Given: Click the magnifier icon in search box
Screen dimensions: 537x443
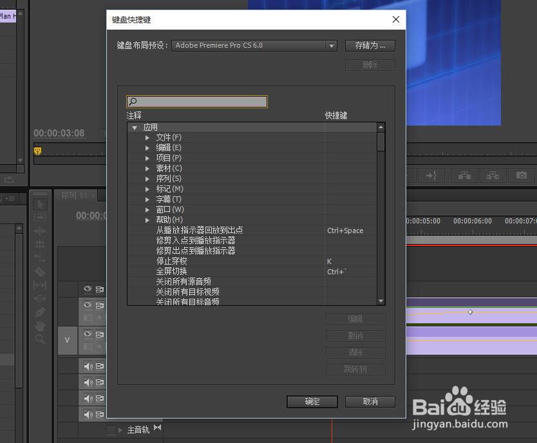Looking at the screenshot, I should click(x=133, y=101).
